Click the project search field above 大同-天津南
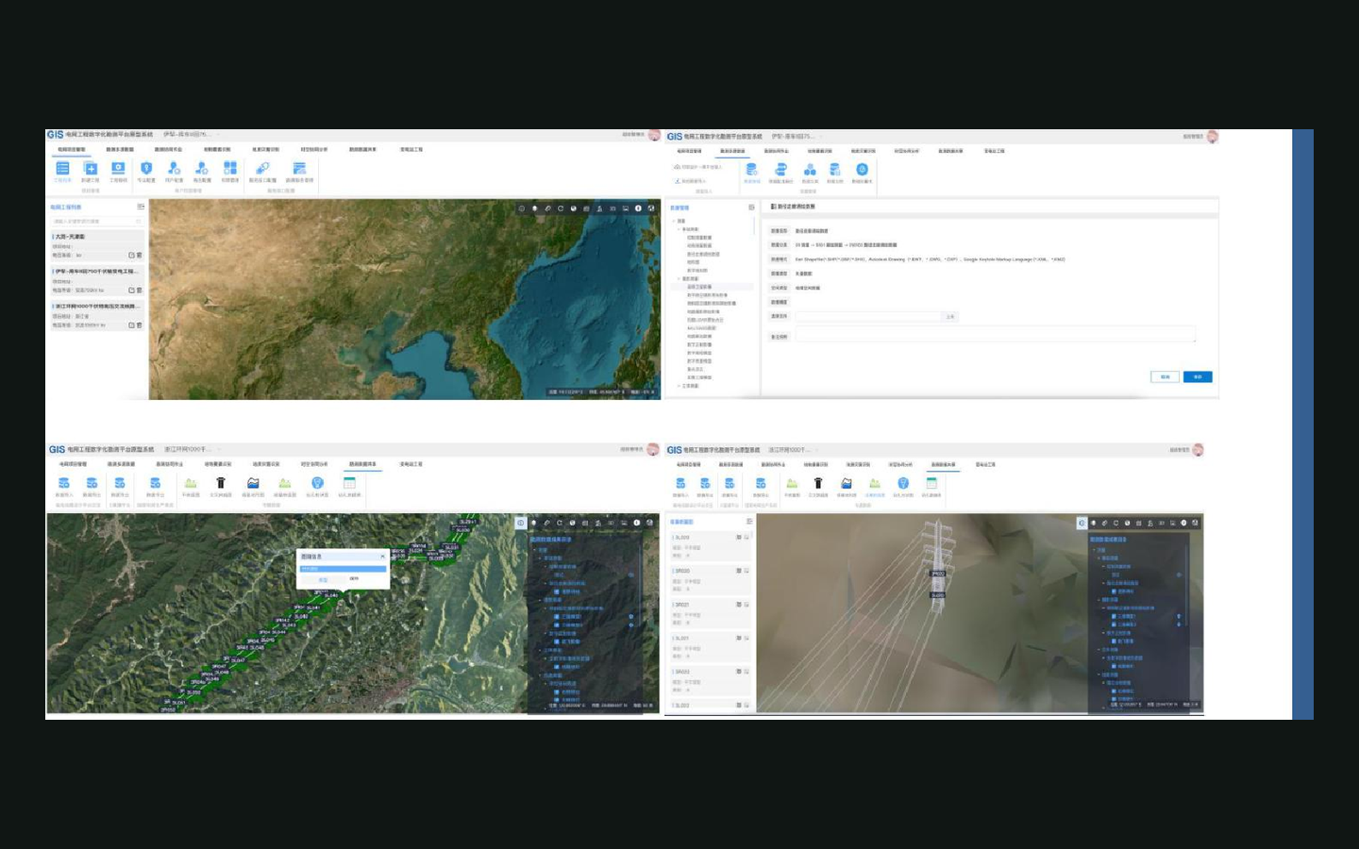 pyautogui.click(x=97, y=222)
